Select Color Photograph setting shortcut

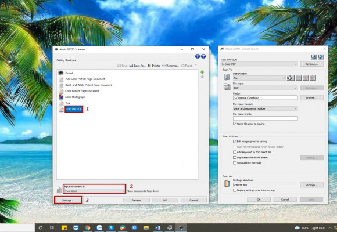(75, 97)
